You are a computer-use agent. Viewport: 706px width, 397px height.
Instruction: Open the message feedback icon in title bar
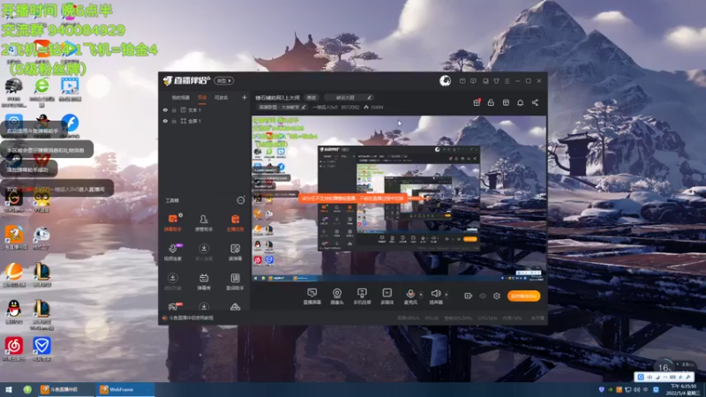(473, 81)
